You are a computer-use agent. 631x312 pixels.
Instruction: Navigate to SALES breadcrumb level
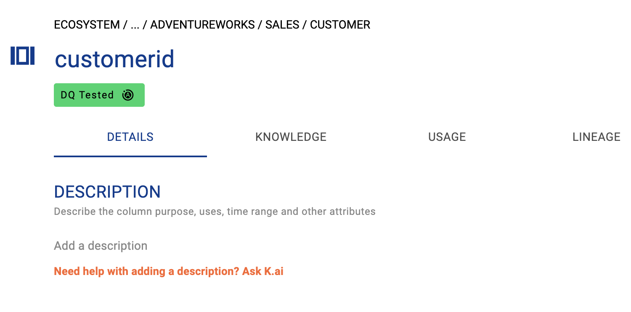[x=282, y=25]
